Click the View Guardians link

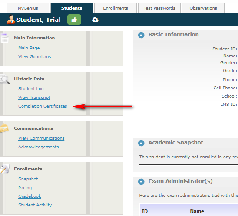(35, 57)
